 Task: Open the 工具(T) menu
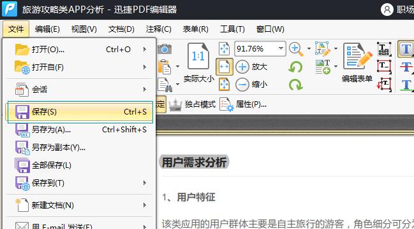point(232,29)
